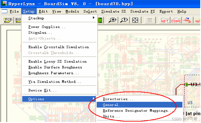Click HyperLynx application icon in title bar
Viewport: 201px width, 123px height.
coord(4,3)
